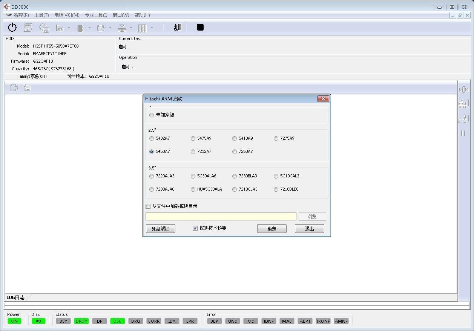Click the green ON power indicator
The height and width of the screenshot is (331, 474).
coord(14,321)
